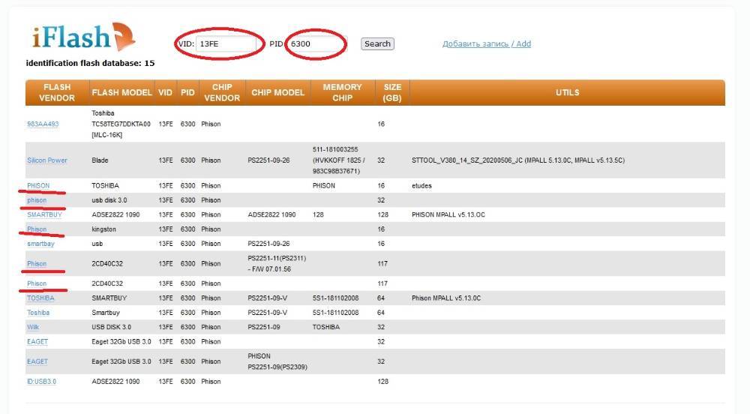Click the Search button

[x=377, y=44]
